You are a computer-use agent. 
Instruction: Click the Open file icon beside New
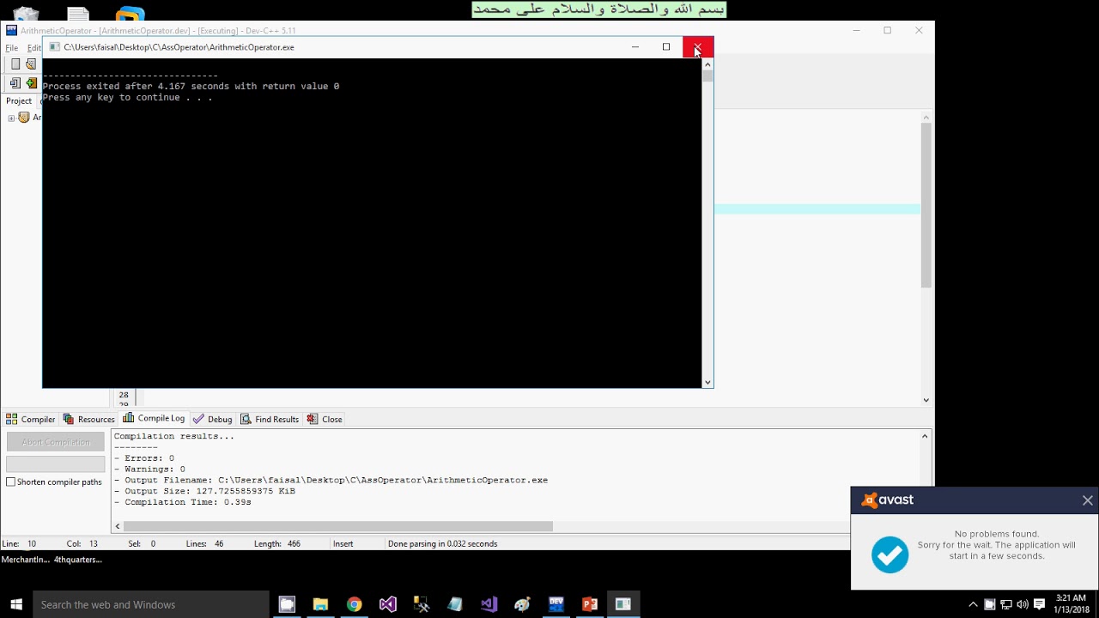click(x=31, y=64)
